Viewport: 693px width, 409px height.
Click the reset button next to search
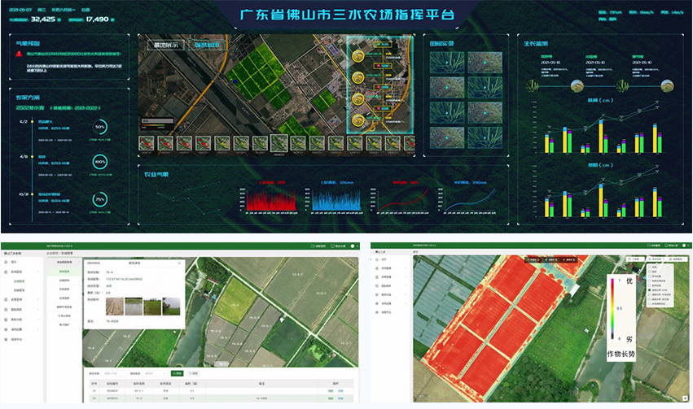click(x=194, y=372)
